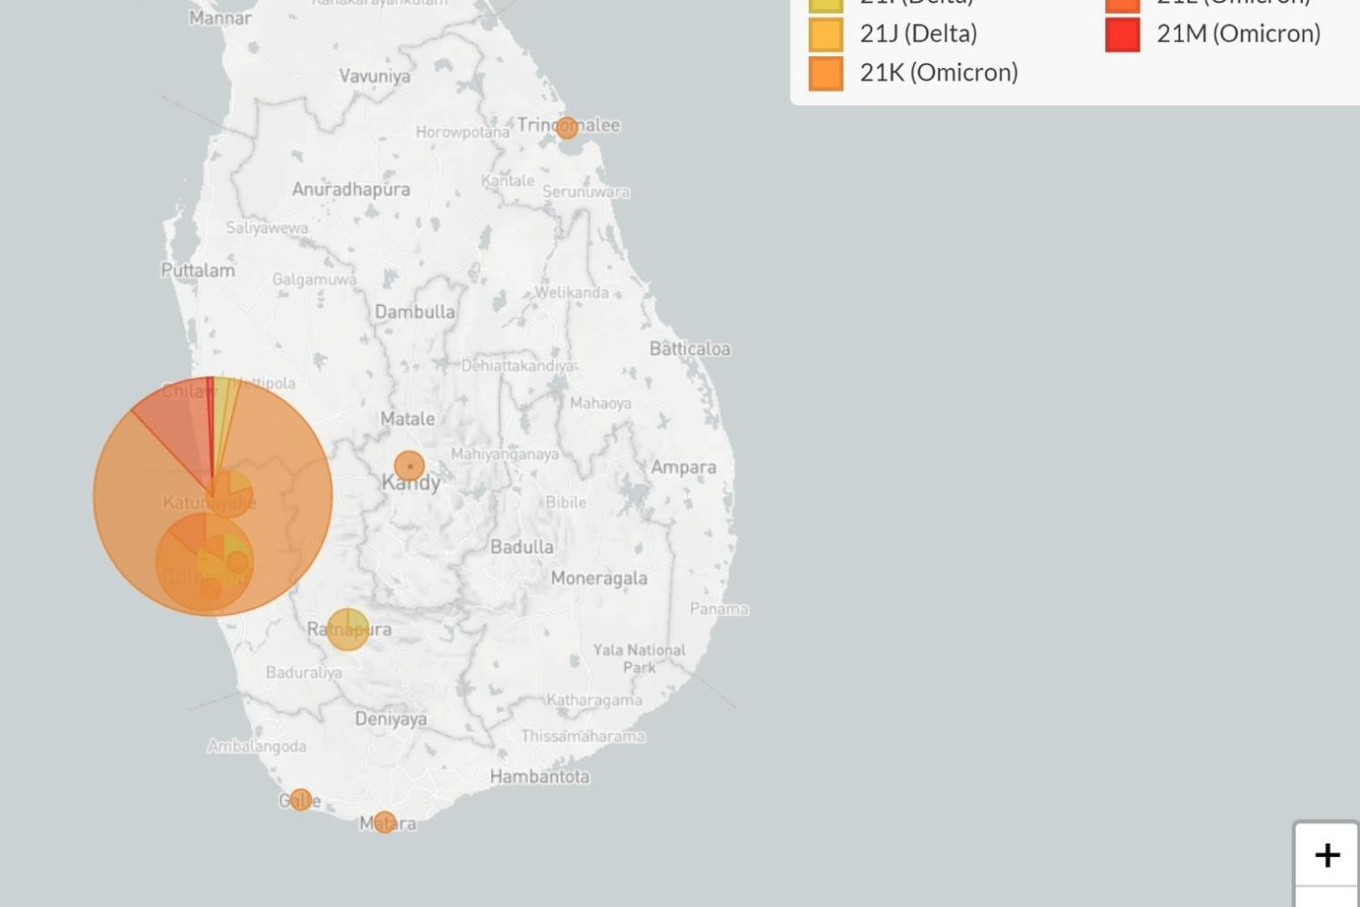The height and width of the screenshot is (907, 1360).
Task: Click the Anuradhapura map label
Action: tap(351, 190)
